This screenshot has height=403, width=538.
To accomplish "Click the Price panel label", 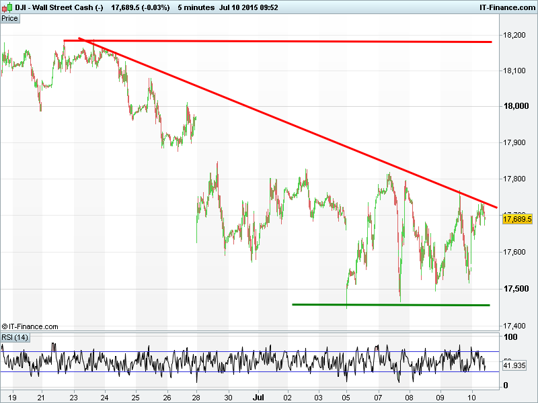I will (x=10, y=19).
